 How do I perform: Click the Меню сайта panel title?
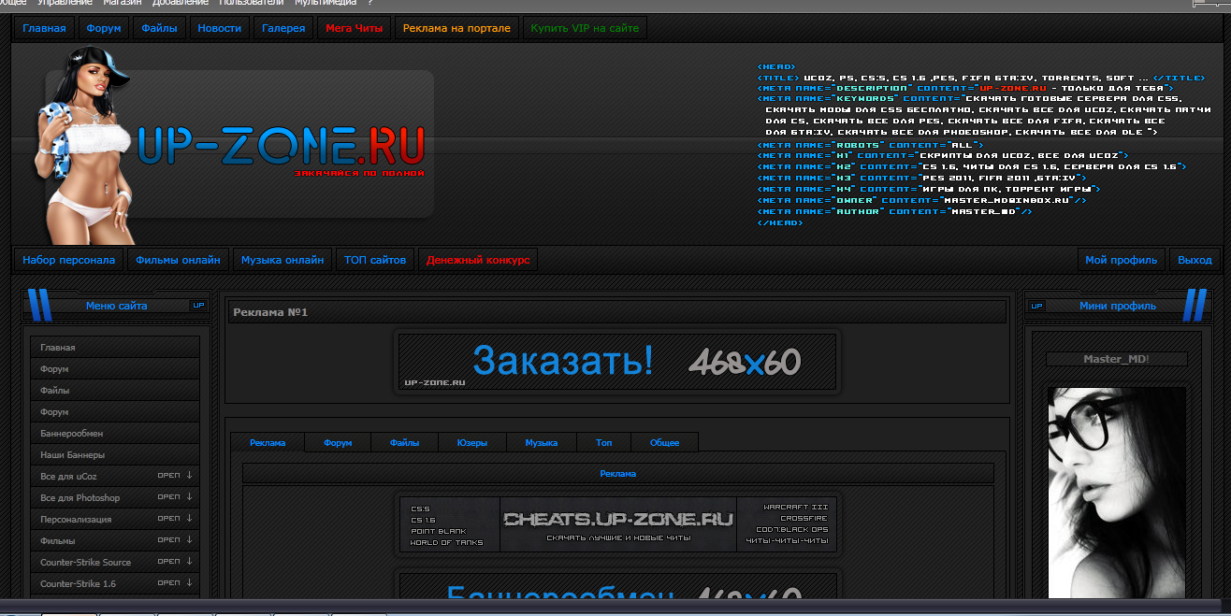click(x=116, y=306)
